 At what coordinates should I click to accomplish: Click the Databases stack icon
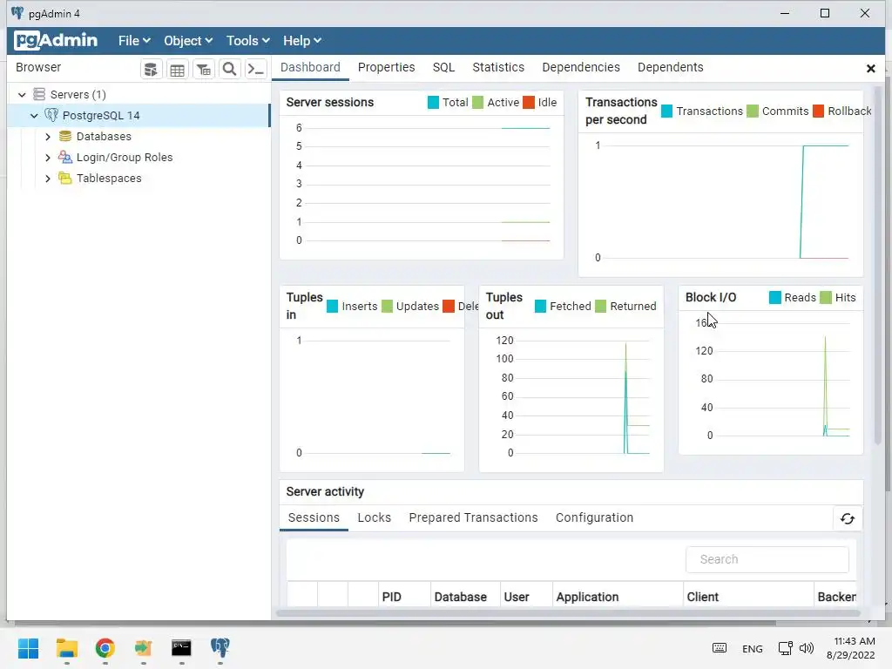[x=65, y=137]
